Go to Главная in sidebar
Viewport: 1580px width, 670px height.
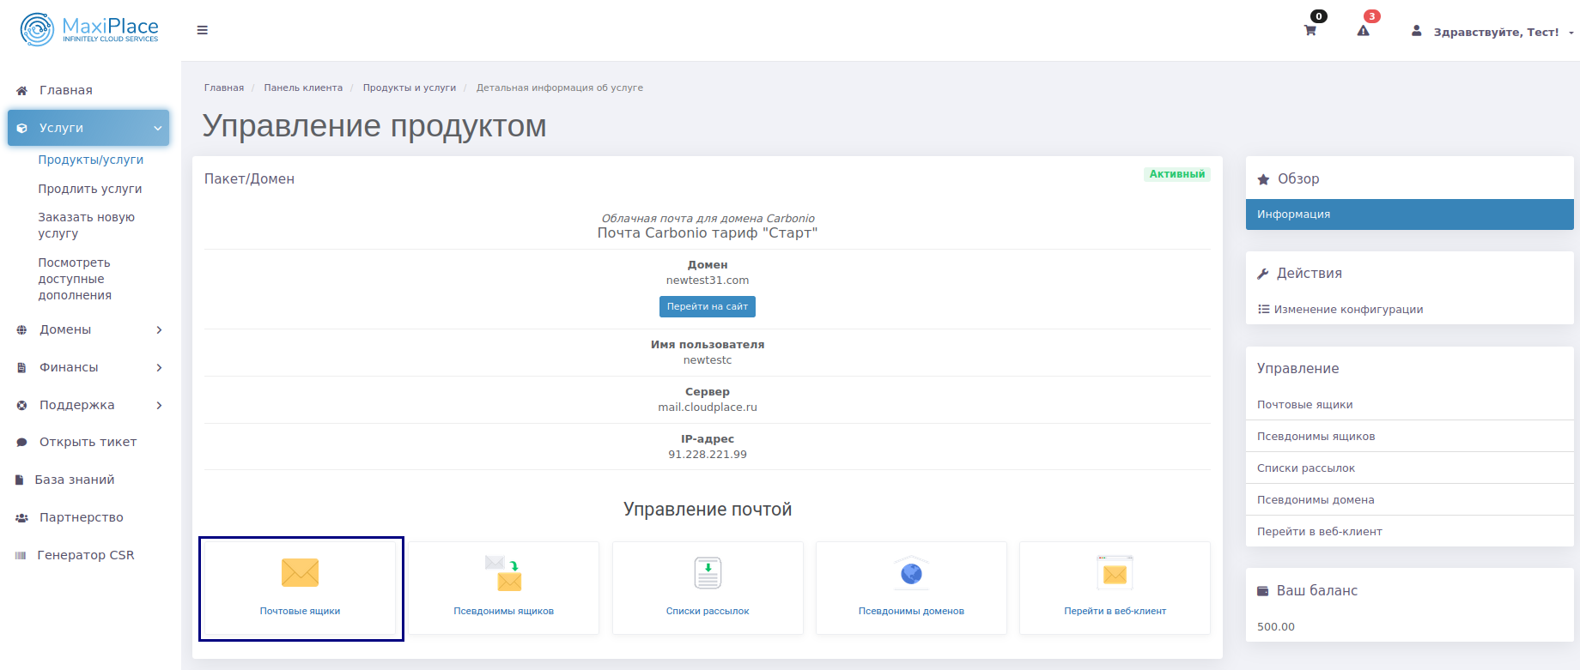point(66,90)
